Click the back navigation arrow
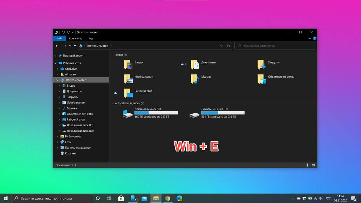Screen dimensions: 361x203 57,46
